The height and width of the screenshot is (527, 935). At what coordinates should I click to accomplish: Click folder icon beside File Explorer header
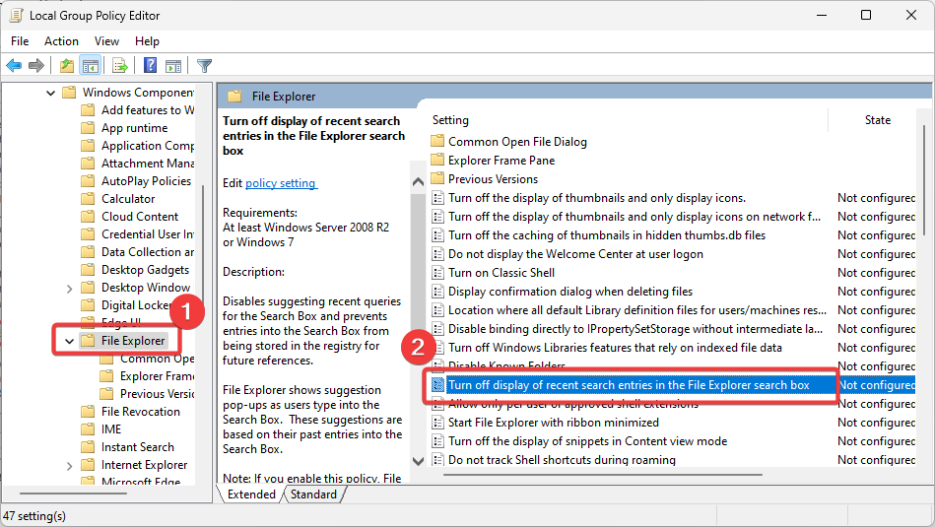click(234, 96)
